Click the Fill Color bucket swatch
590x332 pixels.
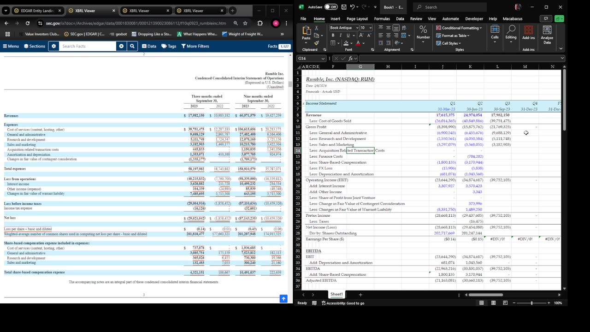click(x=346, y=43)
